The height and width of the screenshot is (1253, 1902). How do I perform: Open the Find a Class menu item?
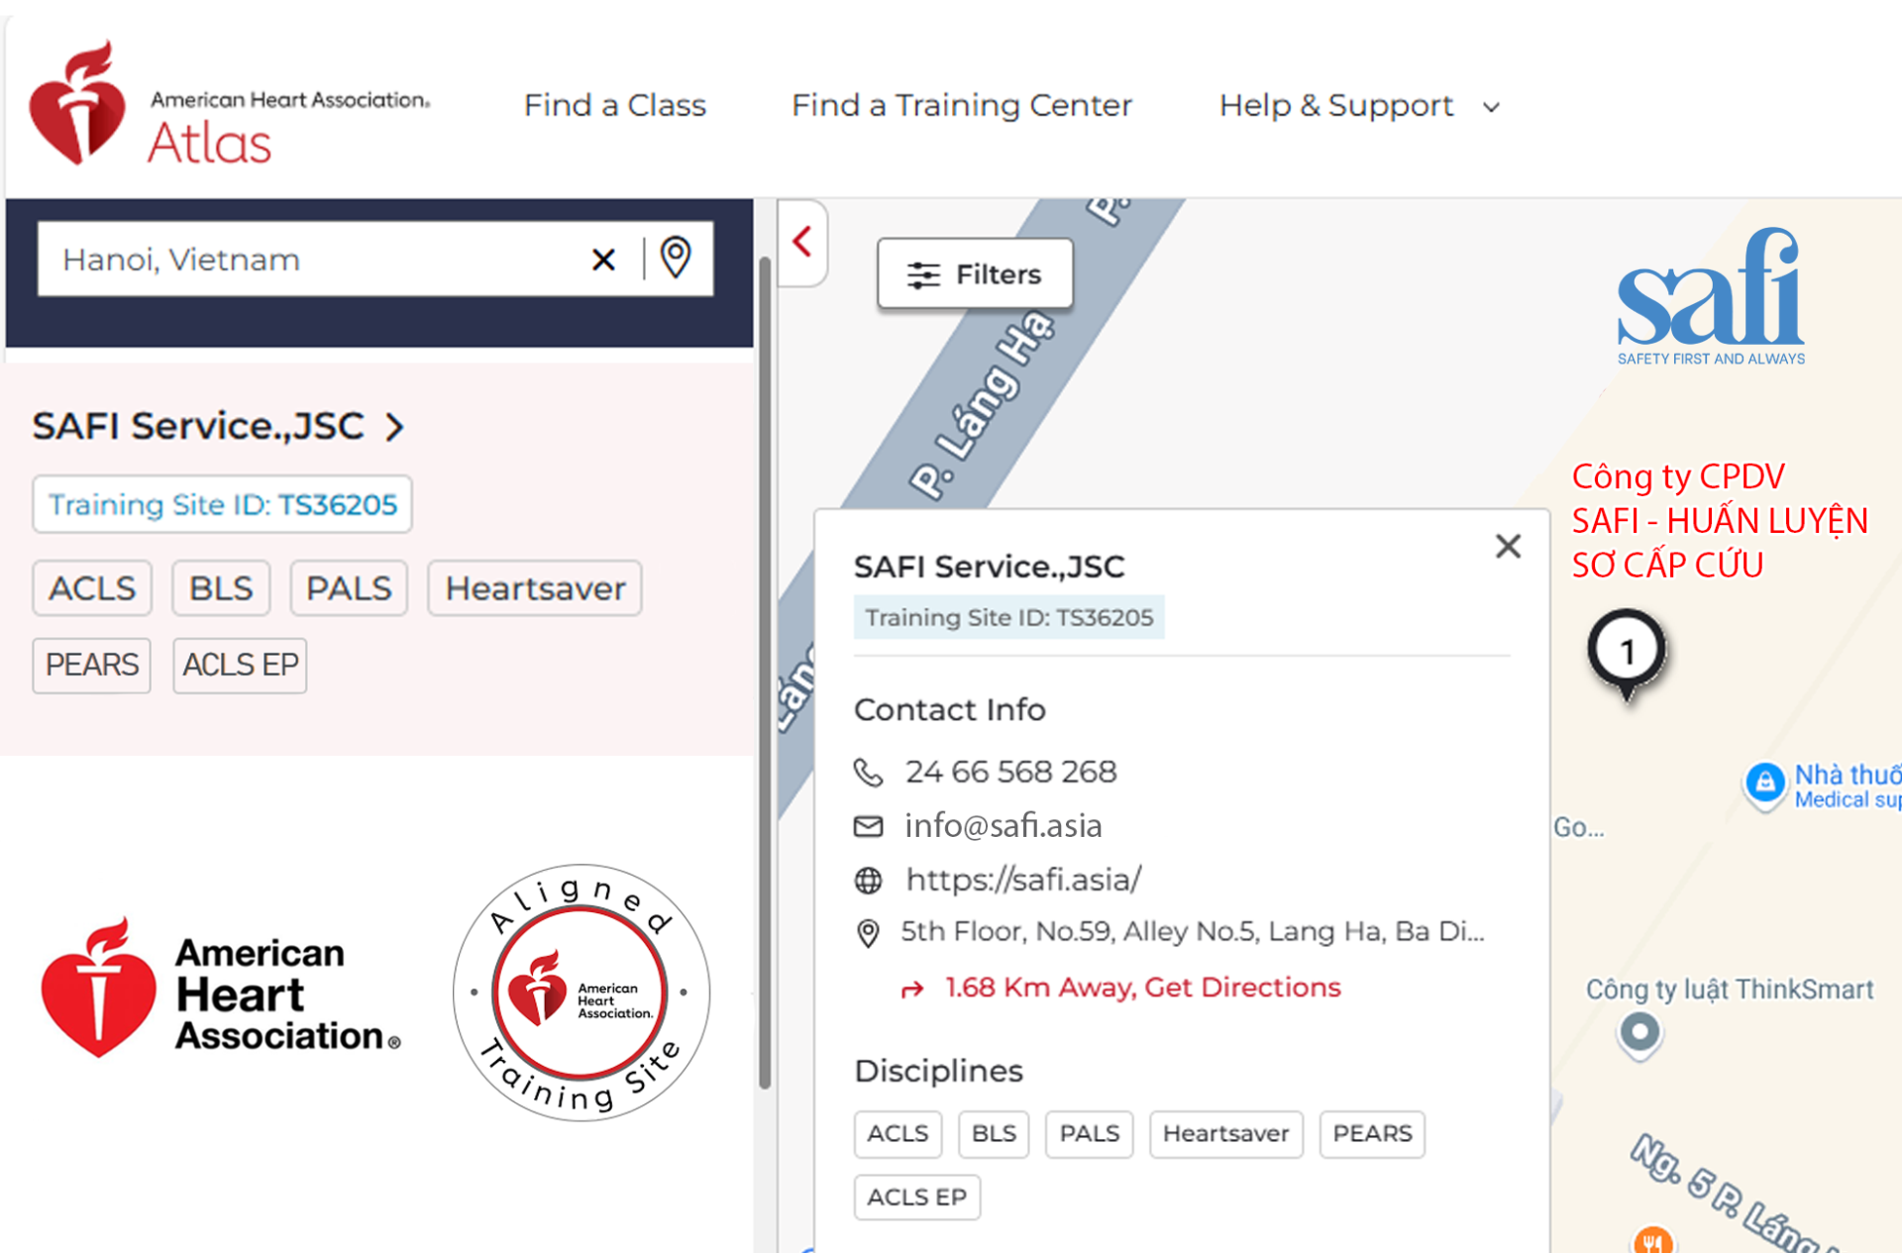[x=614, y=105]
